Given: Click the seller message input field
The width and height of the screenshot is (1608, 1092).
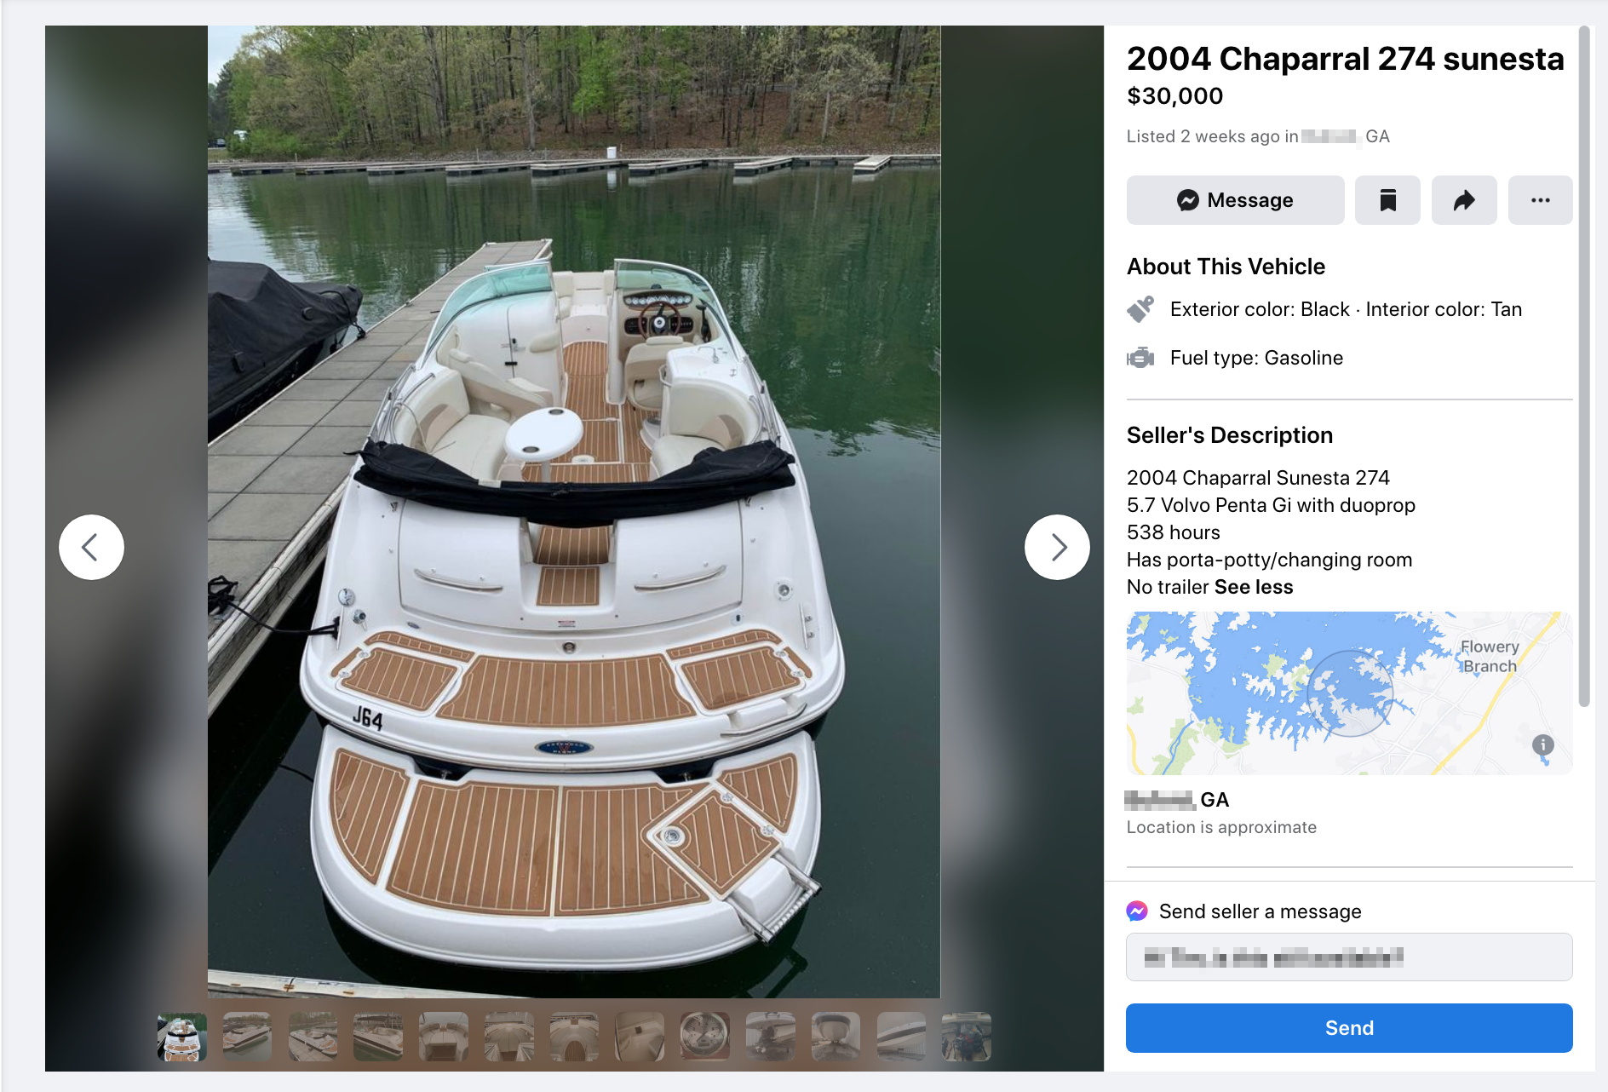Looking at the screenshot, I should [1349, 957].
